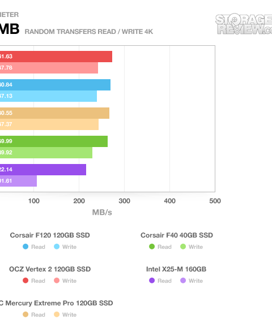Click the Corsair F120 Write light-blue legend dot
The image size is (272, 328).
[x=57, y=247]
